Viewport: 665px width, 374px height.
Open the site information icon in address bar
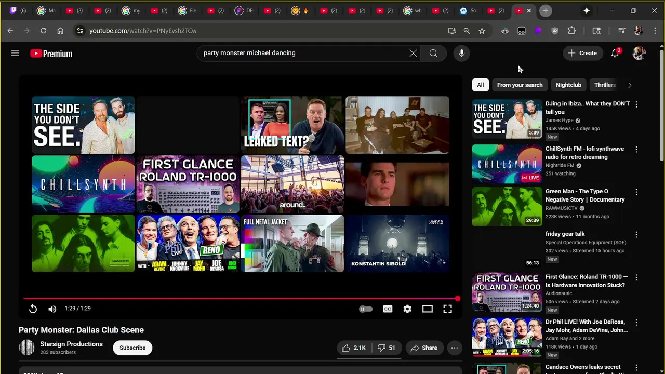coord(80,31)
